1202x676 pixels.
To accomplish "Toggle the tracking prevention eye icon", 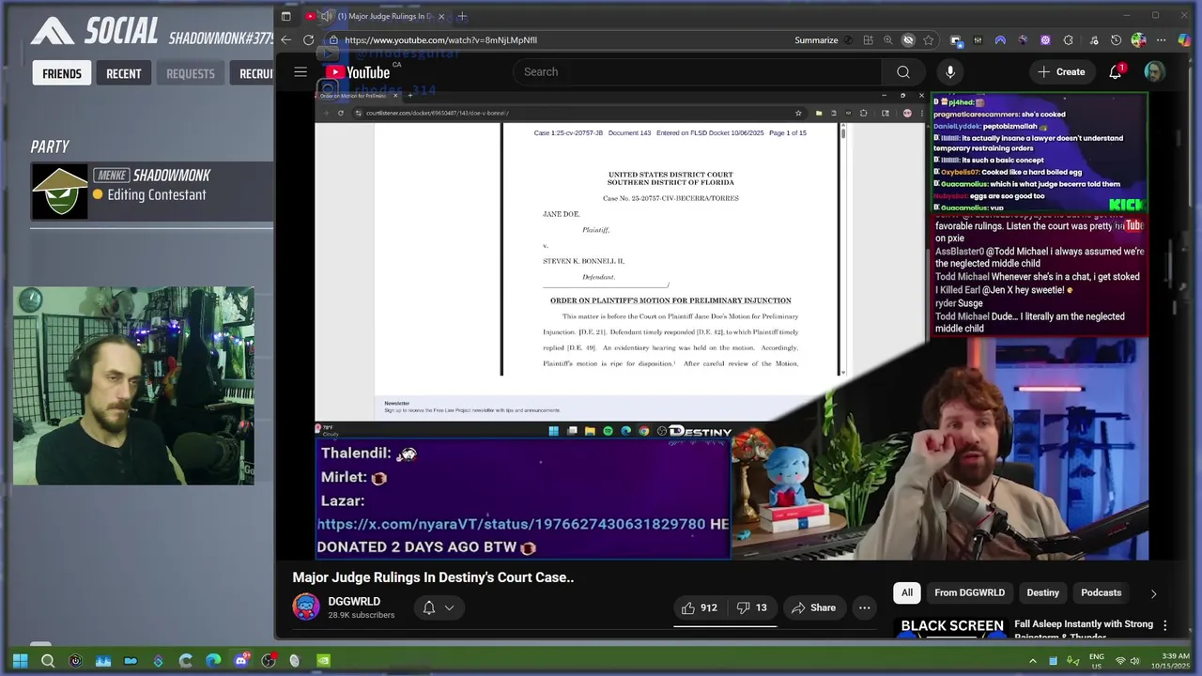I will click(x=908, y=40).
